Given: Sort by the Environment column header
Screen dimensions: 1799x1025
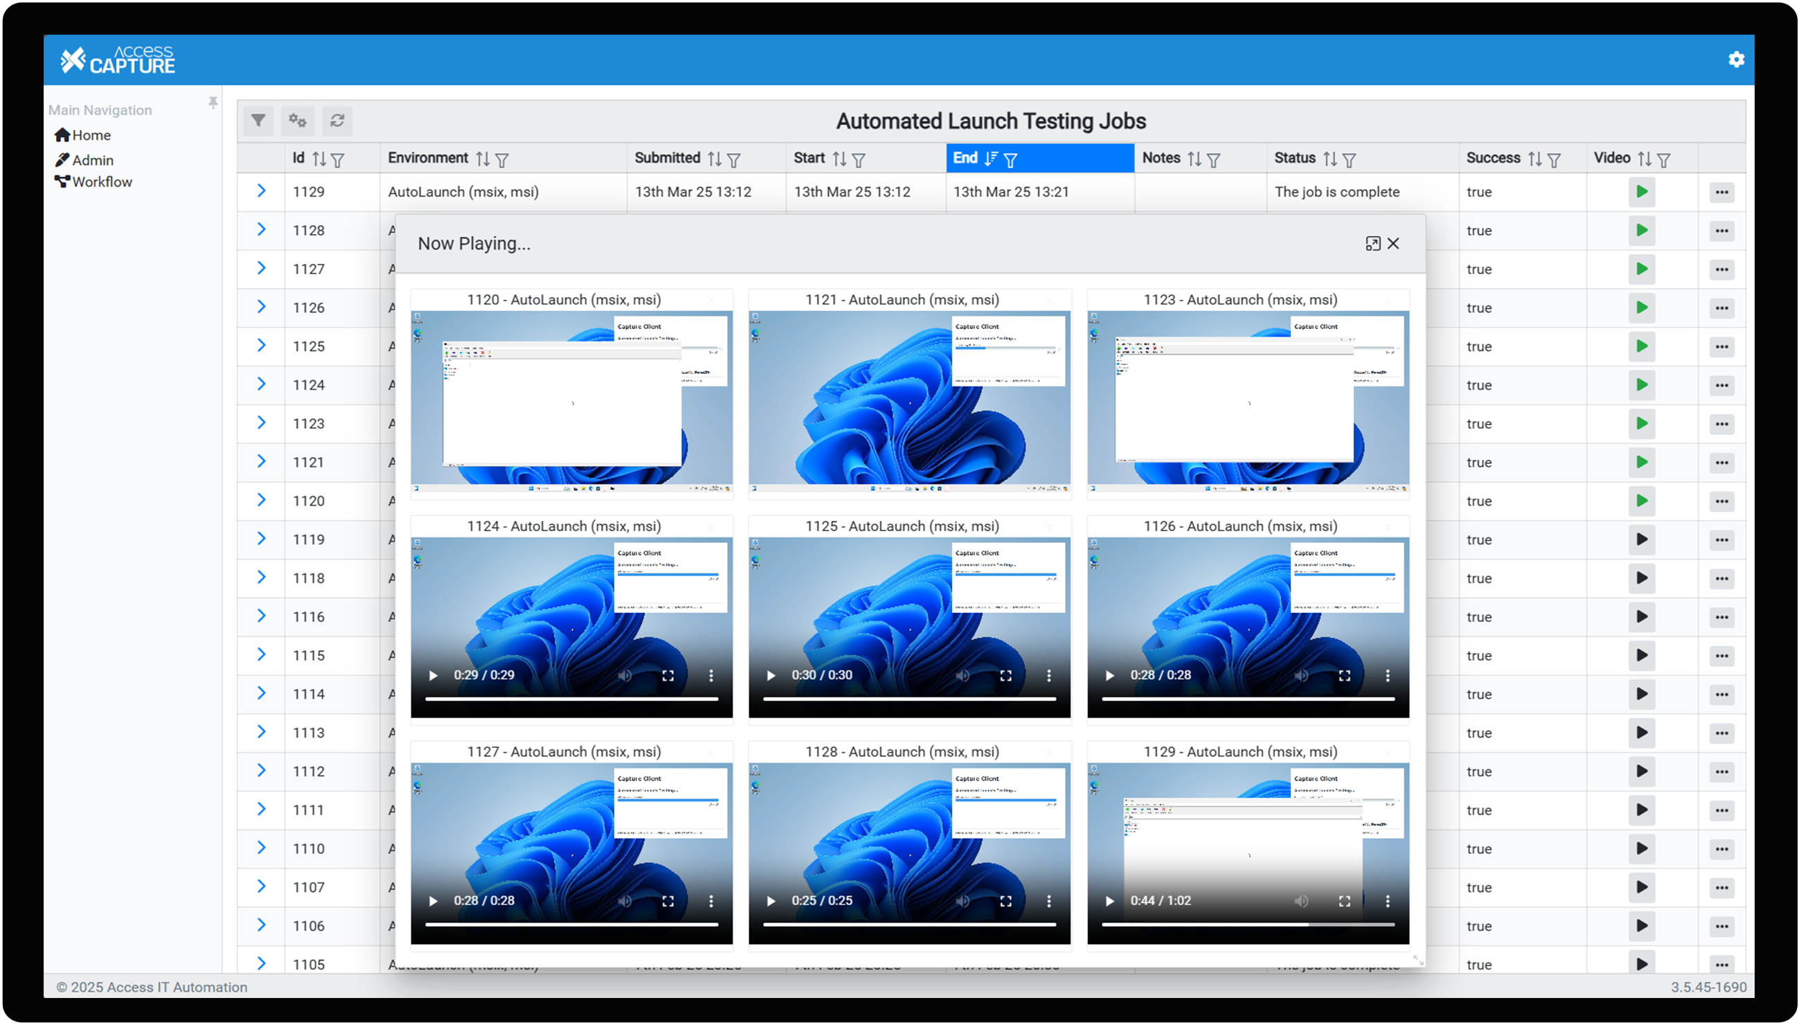Looking at the screenshot, I should (x=482, y=159).
